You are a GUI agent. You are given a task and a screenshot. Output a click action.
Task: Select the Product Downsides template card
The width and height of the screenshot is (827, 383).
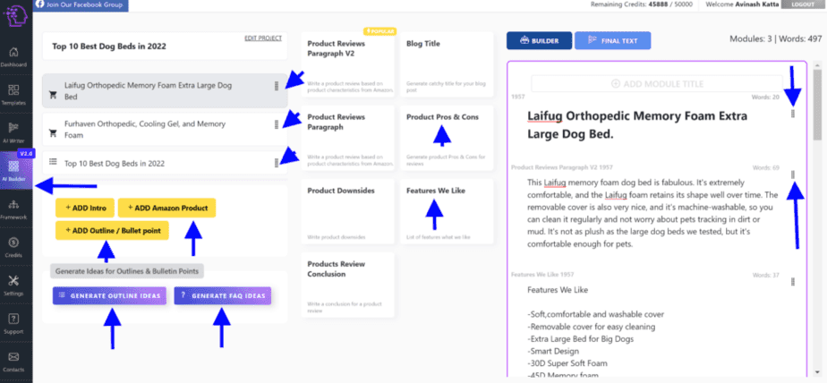[348, 211]
